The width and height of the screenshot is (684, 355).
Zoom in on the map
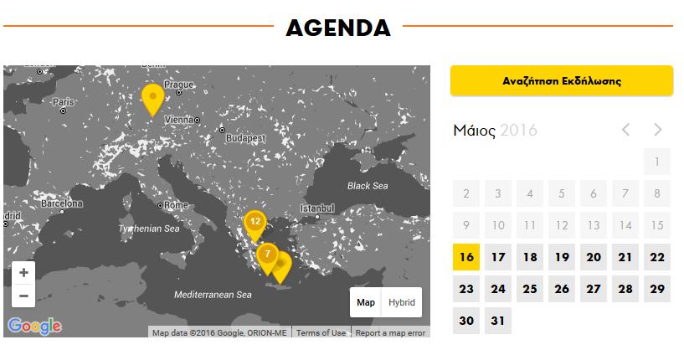coord(23,273)
